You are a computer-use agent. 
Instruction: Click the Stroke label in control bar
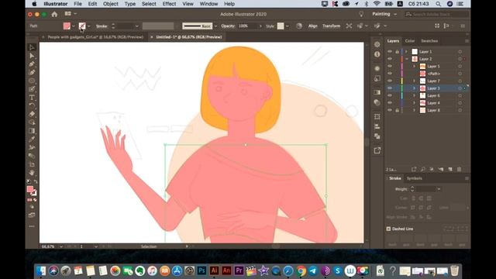[102, 26]
